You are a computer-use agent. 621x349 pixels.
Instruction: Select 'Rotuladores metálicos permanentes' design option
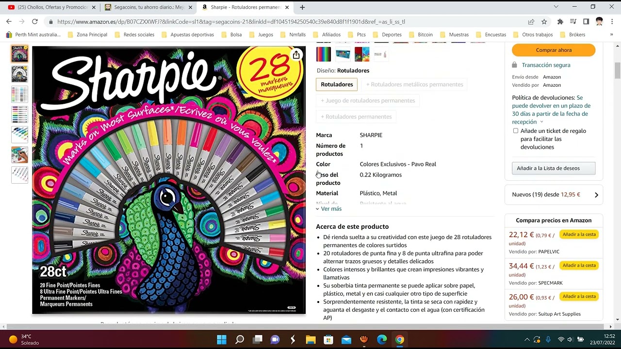pyautogui.click(x=415, y=84)
